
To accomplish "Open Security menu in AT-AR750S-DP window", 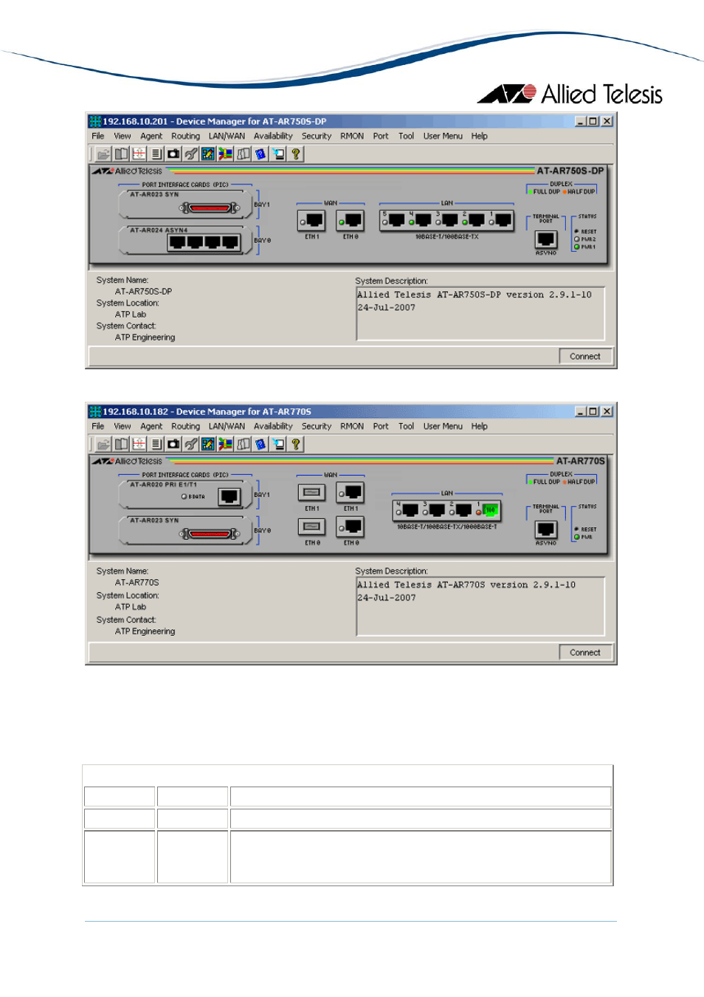I will click(317, 137).
